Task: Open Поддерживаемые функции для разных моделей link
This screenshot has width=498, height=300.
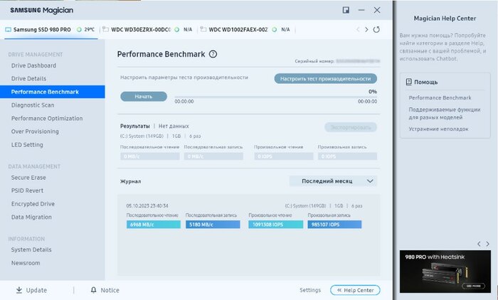Action: [x=445, y=113]
